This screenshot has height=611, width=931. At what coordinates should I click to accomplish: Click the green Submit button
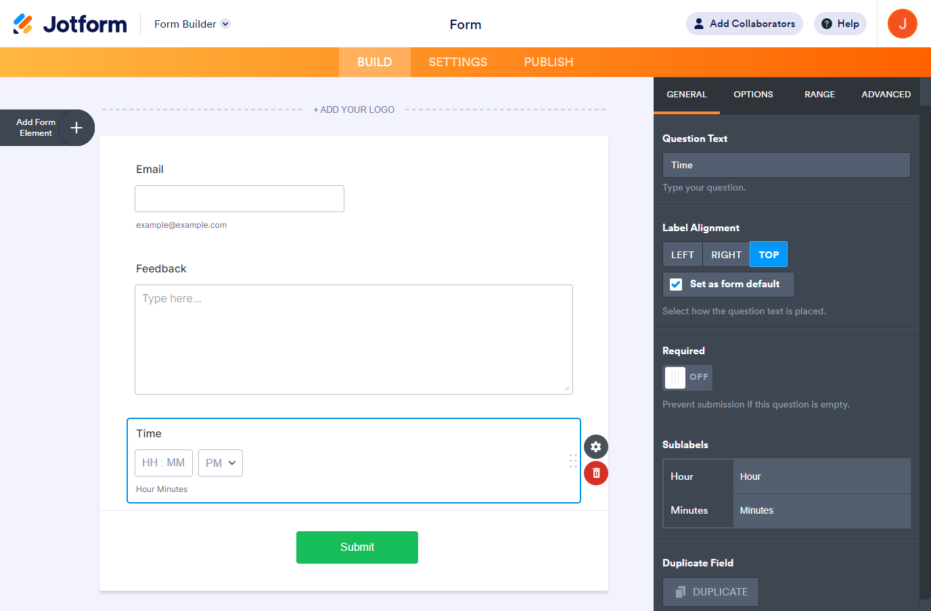coord(357,547)
